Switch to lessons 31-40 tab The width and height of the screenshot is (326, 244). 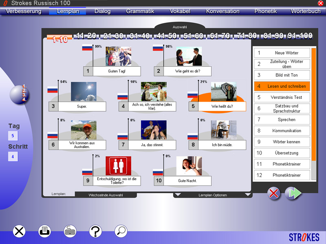click(139, 36)
